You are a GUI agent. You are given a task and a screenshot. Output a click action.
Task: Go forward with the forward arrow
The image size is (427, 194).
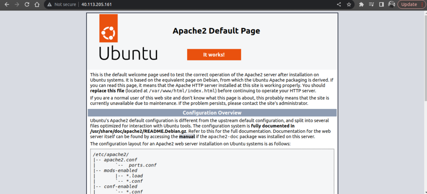tap(17, 5)
